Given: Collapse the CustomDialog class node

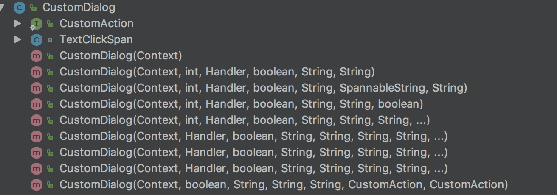Looking at the screenshot, I should [x=2, y=7].
